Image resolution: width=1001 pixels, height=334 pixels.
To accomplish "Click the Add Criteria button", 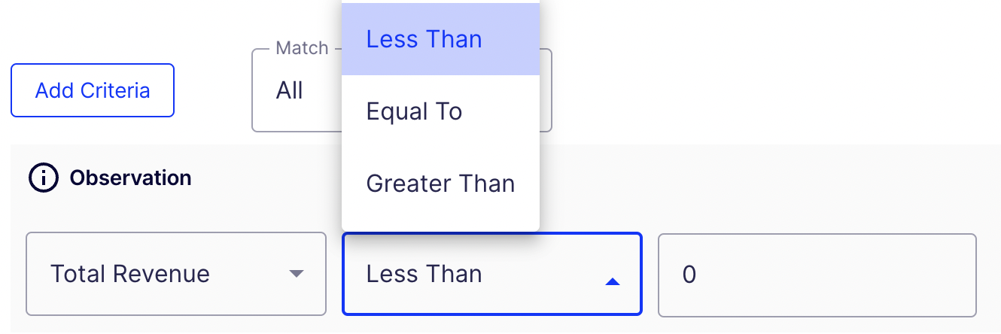I will click(x=93, y=90).
